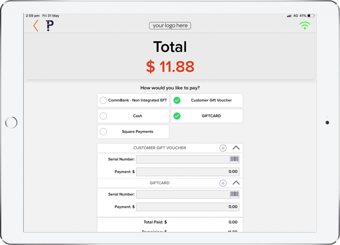This screenshot has height=245, width=340.
Task: Open the P app logo icon
Action: 50,26
